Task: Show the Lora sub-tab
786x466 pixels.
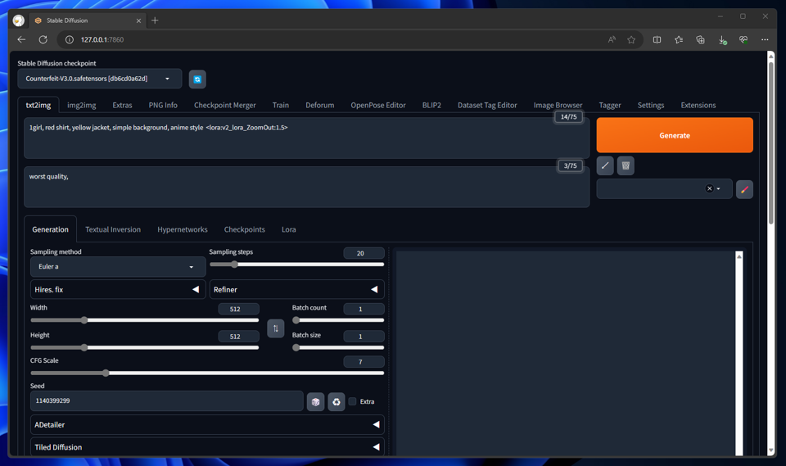Action: (289, 229)
